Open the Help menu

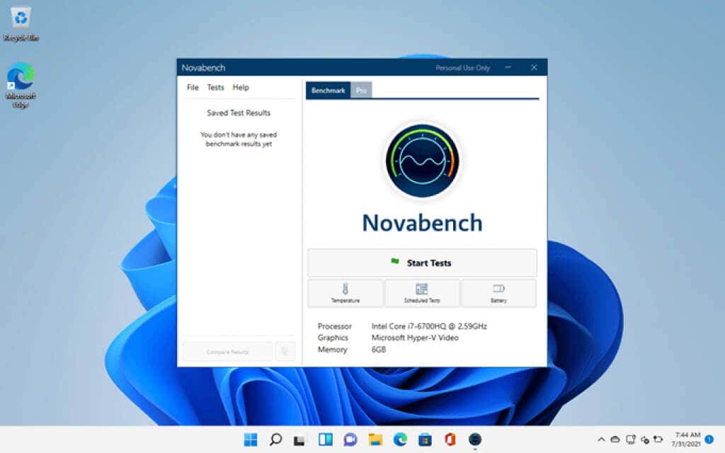point(241,87)
